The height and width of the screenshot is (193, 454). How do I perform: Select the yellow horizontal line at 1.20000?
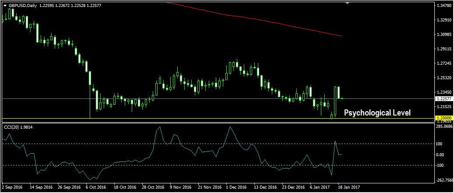[217, 118]
